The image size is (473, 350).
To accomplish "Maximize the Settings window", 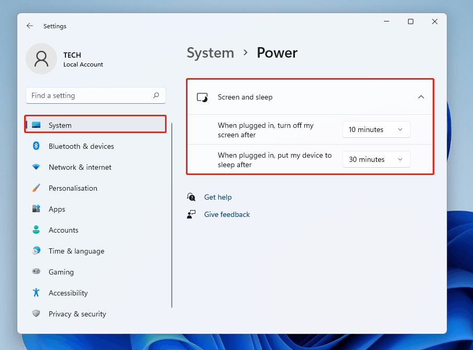I will (x=411, y=21).
